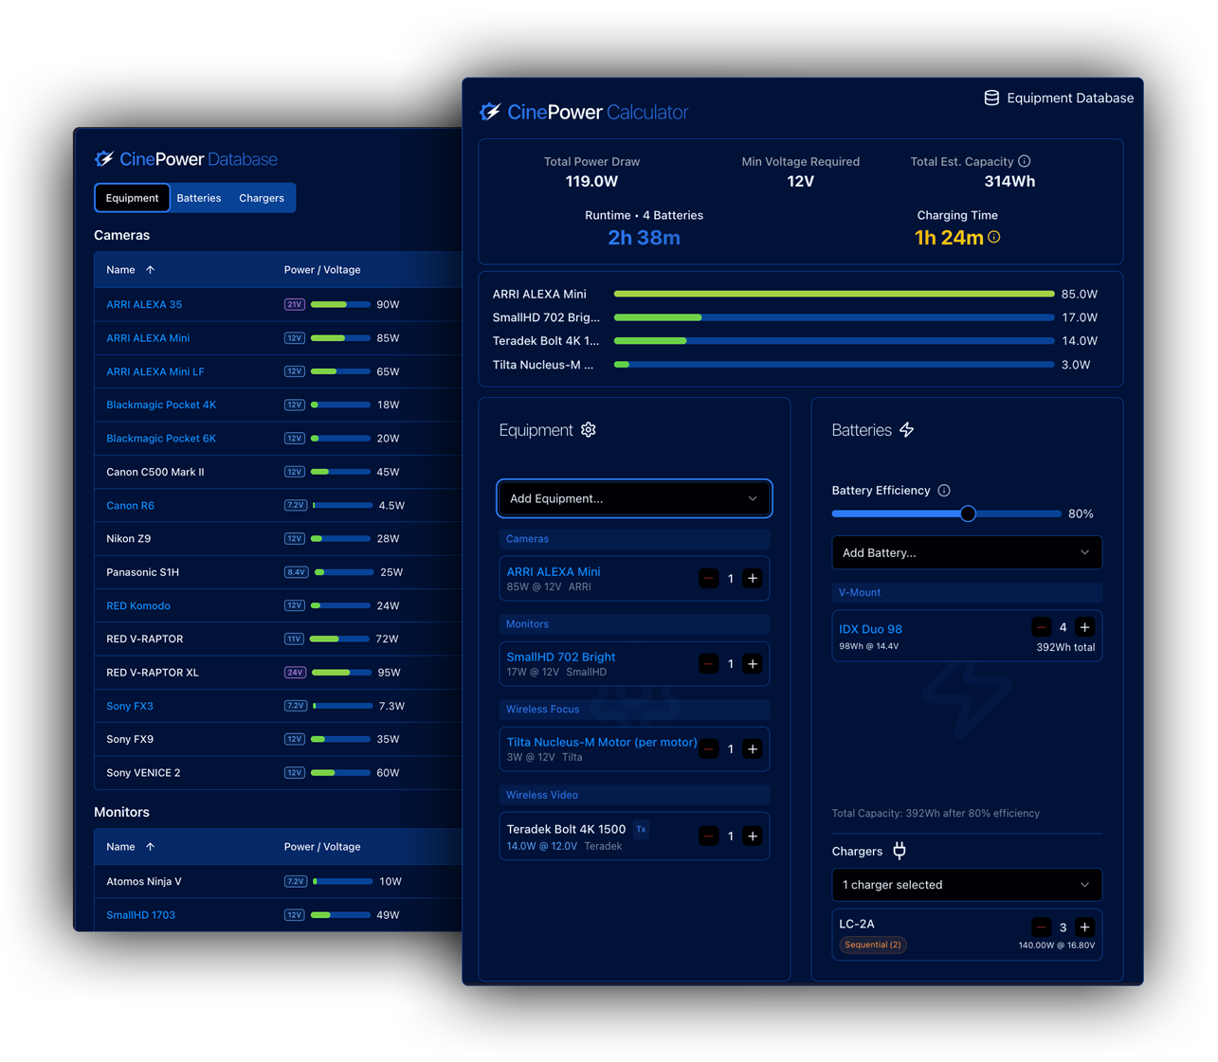The image size is (1218, 1062).
Task: Decrease ARRI ALEXA Mini quantity
Action: click(x=708, y=578)
